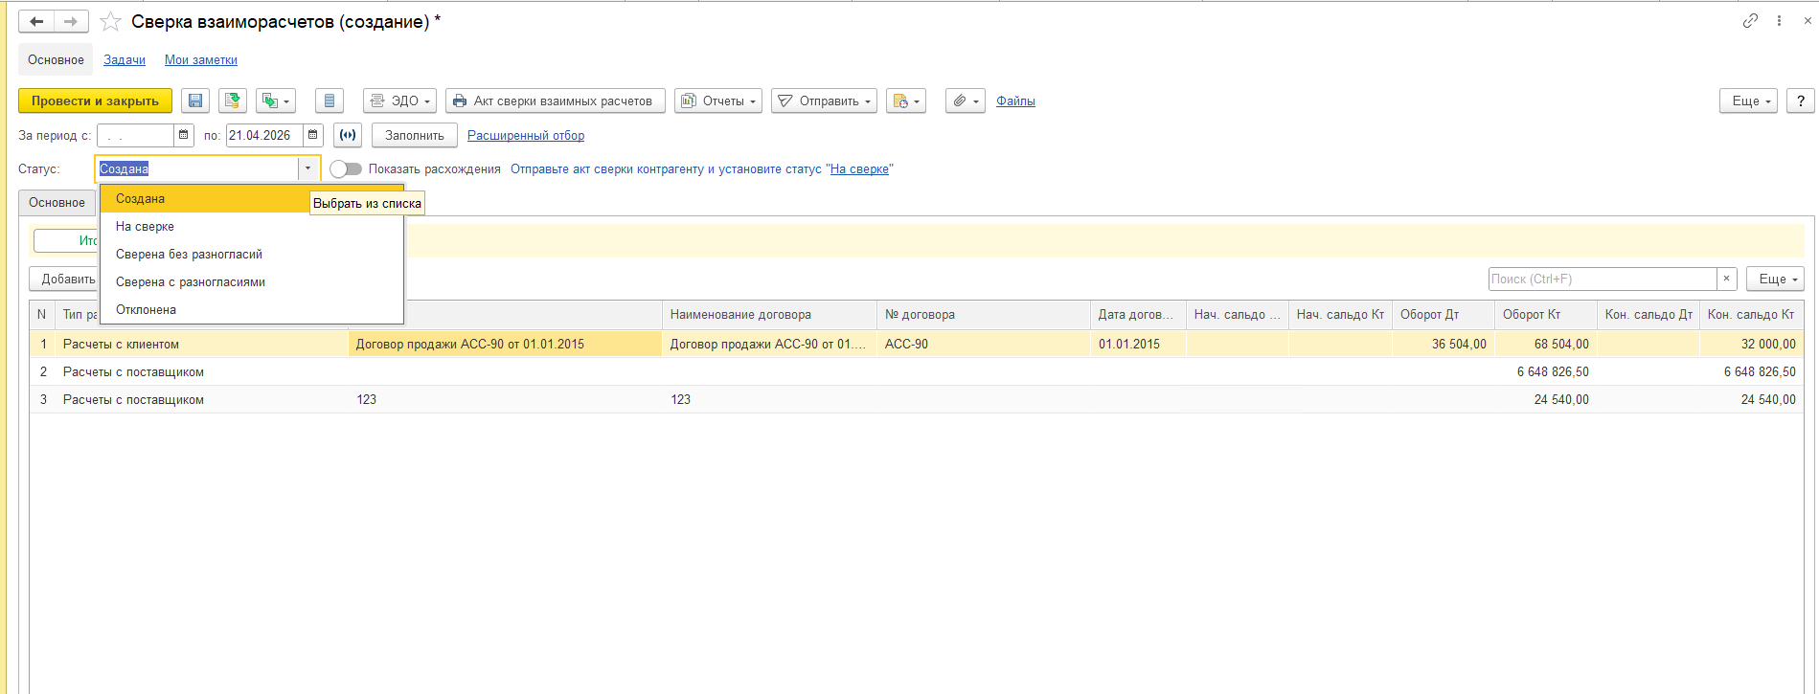1819x694 pixels.
Task: Open calendar for period end date
Action: (x=313, y=135)
